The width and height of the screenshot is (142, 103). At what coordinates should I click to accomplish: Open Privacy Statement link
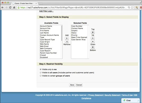[96, 95]
